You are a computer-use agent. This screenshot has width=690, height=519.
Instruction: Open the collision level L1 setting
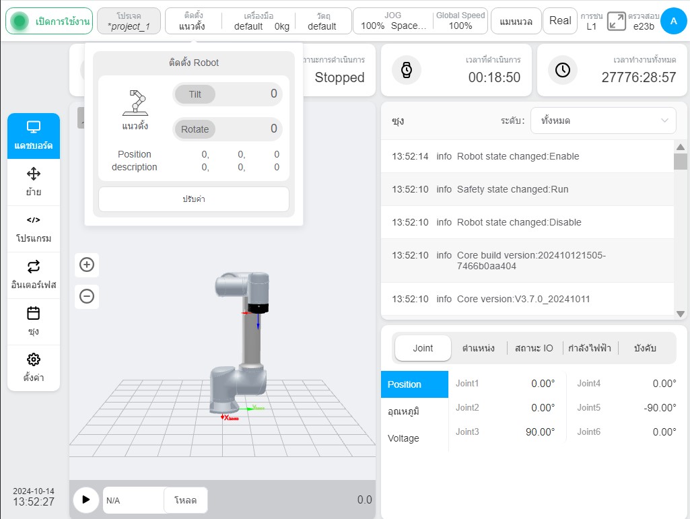tap(592, 21)
